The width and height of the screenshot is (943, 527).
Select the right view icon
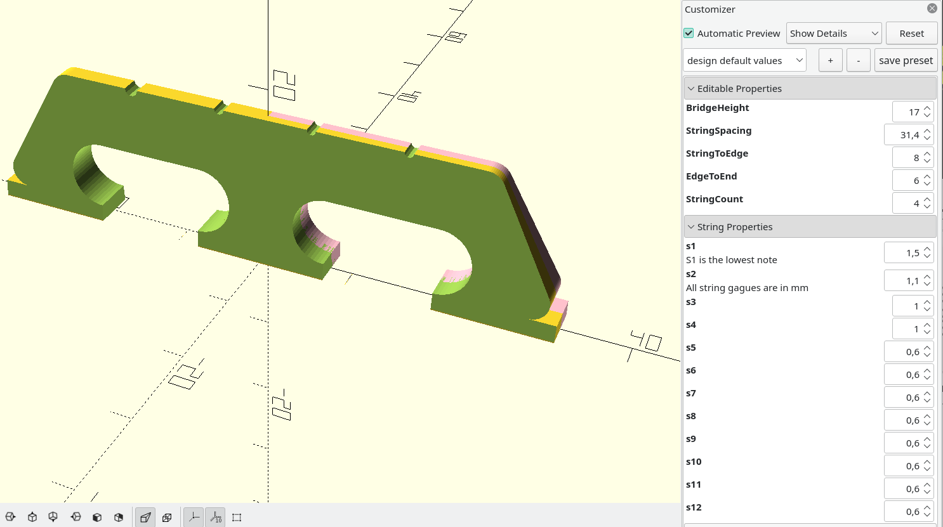coord(10,517)
